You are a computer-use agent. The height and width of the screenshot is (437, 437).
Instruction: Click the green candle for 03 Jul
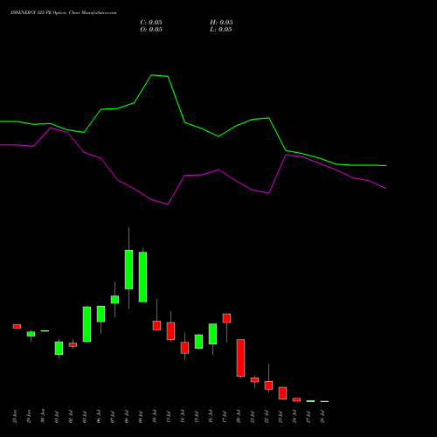click(87, 324)
